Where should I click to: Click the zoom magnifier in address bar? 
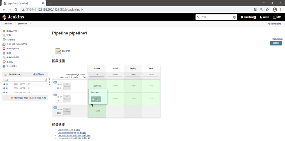tap(261, 10)
